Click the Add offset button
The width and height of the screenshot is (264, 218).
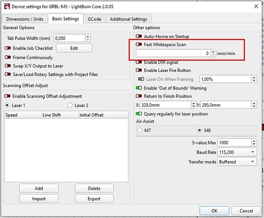click(39, 188)
